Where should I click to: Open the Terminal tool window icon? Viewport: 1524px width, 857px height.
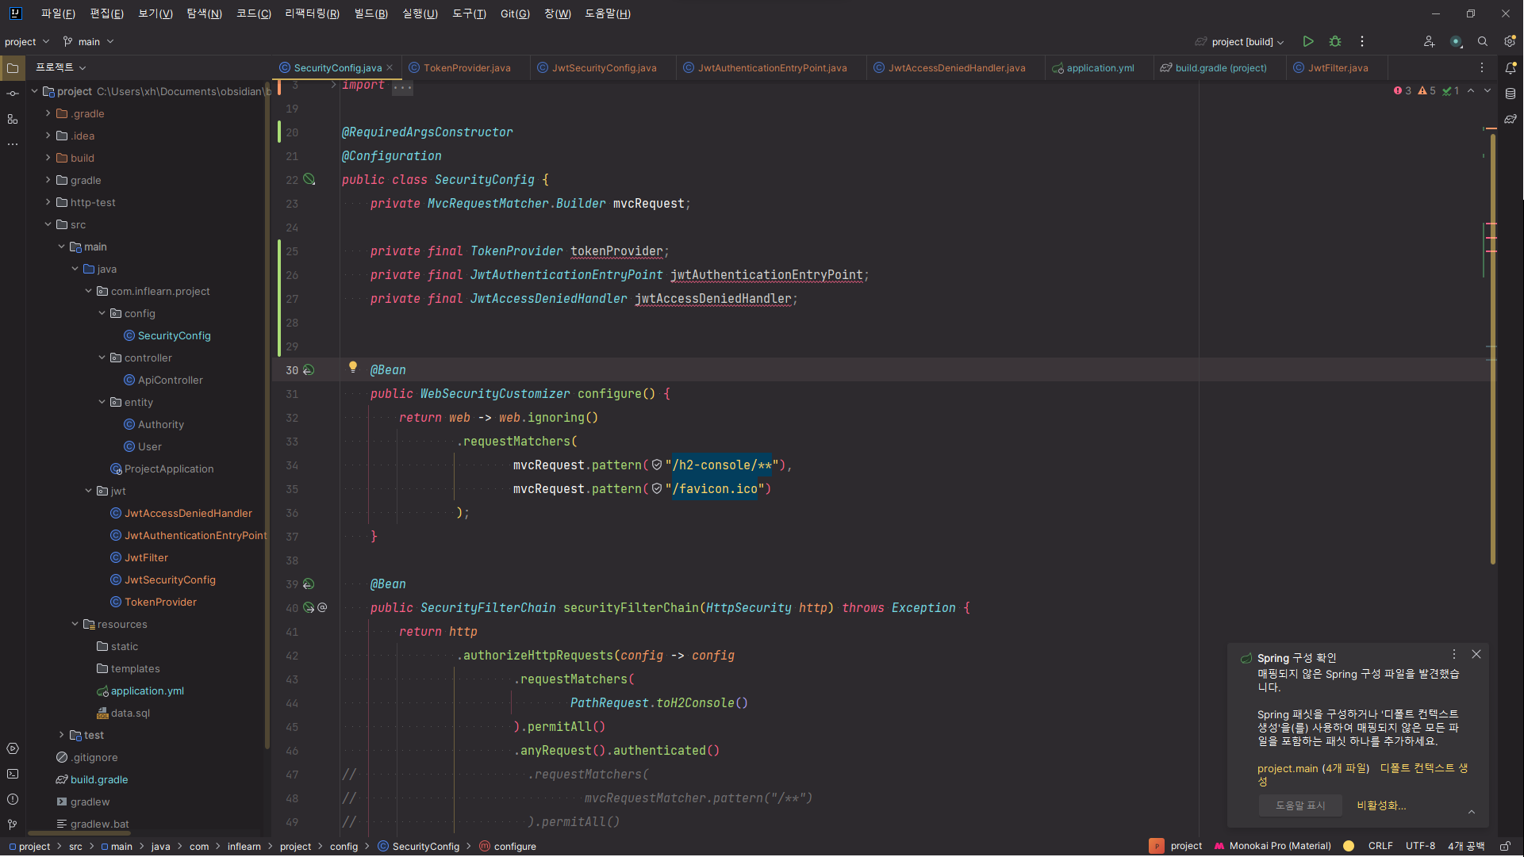coord(13,774)
